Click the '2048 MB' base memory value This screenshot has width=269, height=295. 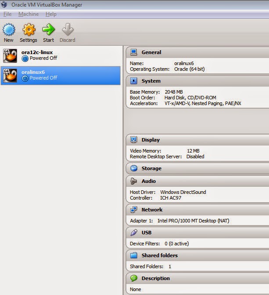pyautogui.click(x=174, y=92)
